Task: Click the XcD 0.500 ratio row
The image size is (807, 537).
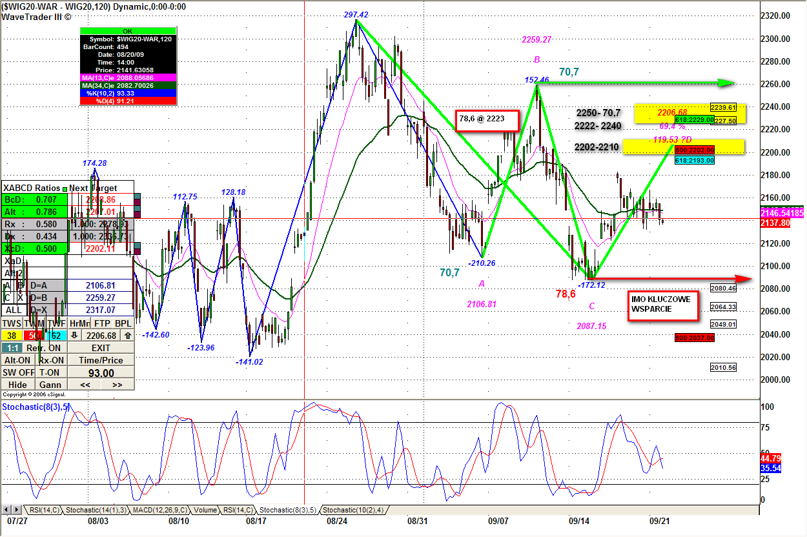Action: click(34, 248)
